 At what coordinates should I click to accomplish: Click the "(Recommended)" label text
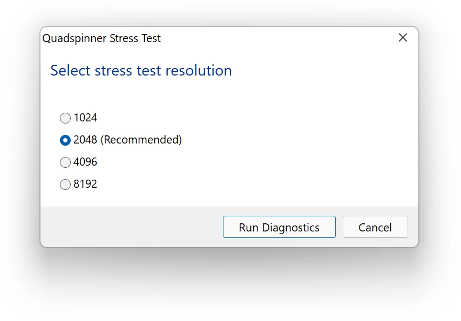coord(141,140)
